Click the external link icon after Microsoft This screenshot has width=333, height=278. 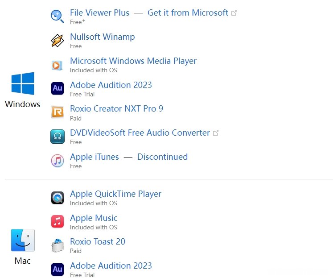coord(234,13)
